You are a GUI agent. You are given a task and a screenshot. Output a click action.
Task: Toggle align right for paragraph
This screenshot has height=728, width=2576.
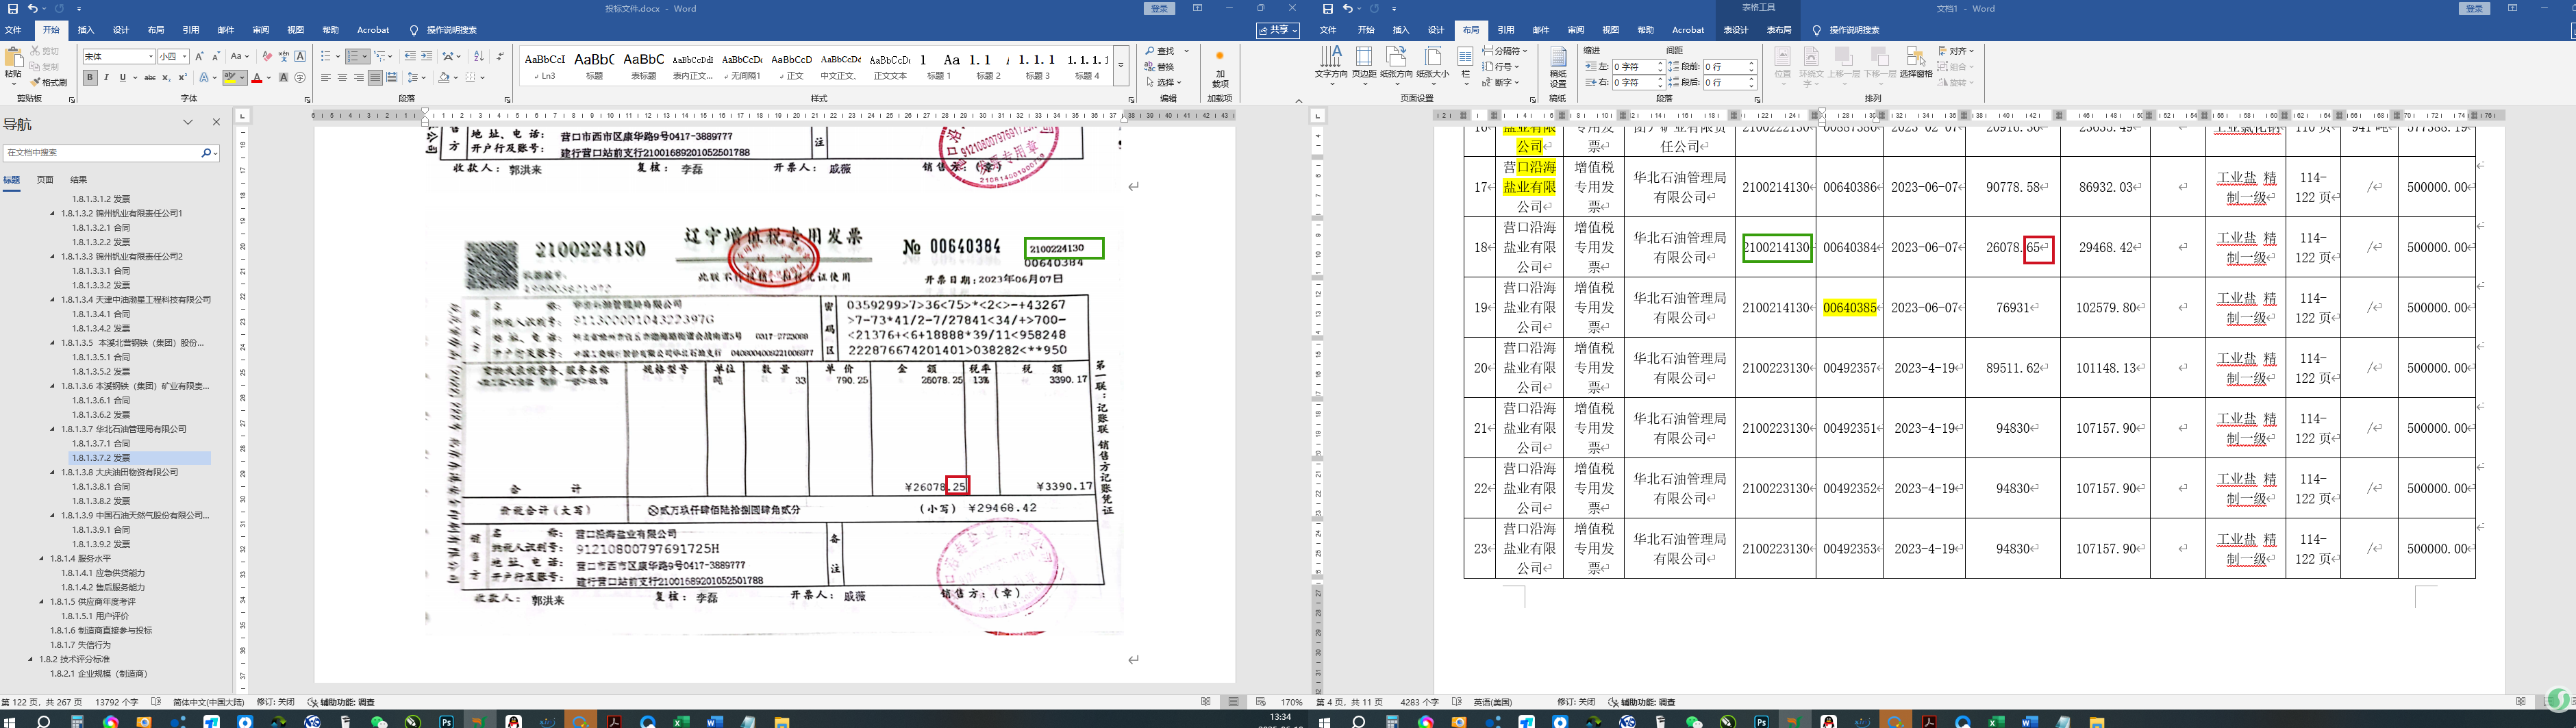358,78
